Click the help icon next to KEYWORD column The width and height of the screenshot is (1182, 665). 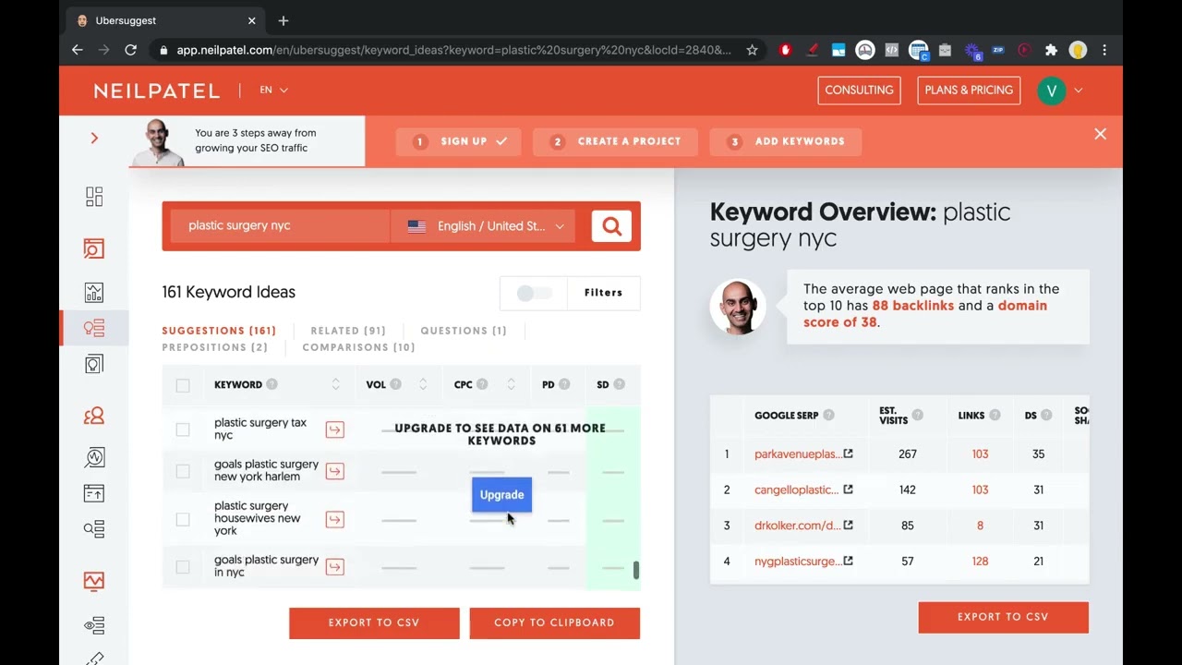271,384
